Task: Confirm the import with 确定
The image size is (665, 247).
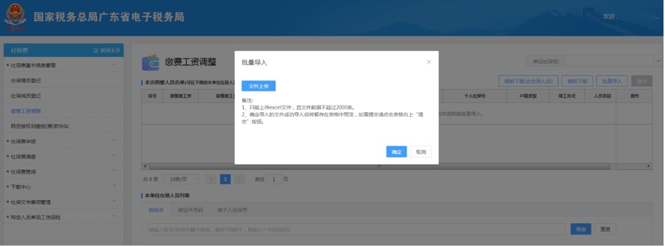Action: pos(397,152)
